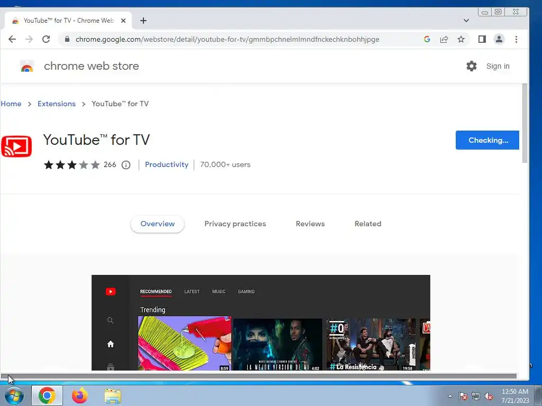Click the address bar URL field
Screen dimensions: 542x406
click(x=228, y=39)
